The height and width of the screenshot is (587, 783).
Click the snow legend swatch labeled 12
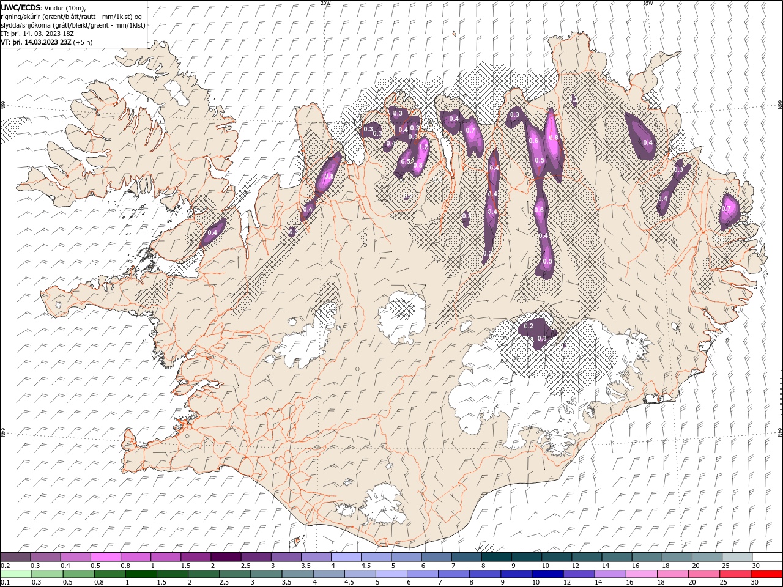586,556
